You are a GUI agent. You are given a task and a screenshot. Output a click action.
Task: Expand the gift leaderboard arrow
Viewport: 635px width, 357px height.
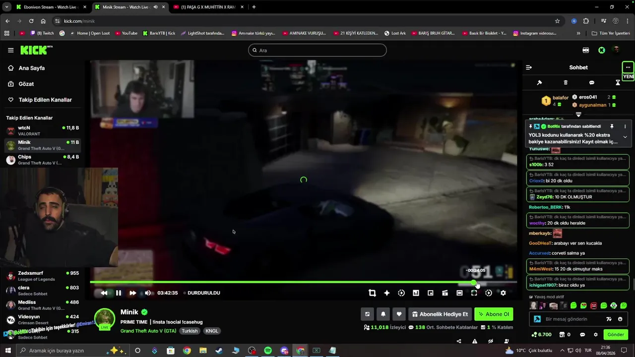578,115
